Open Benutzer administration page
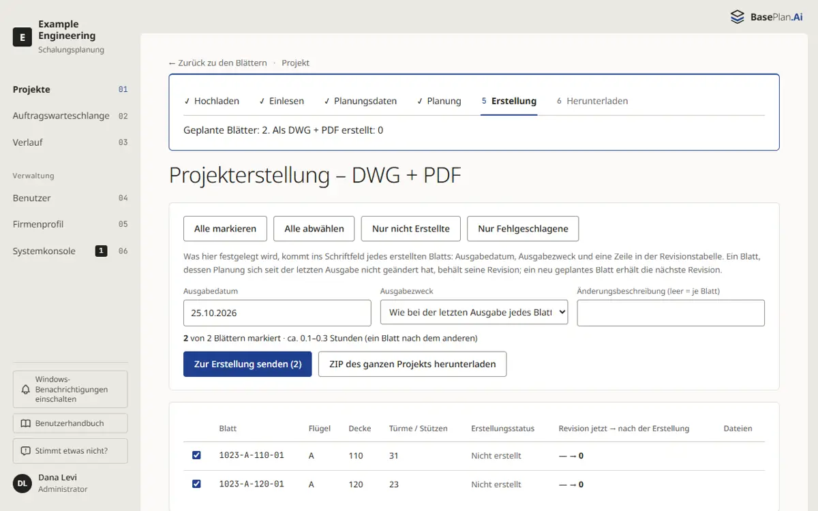Screen dimensions: 818x511 (x=70, y=198)
